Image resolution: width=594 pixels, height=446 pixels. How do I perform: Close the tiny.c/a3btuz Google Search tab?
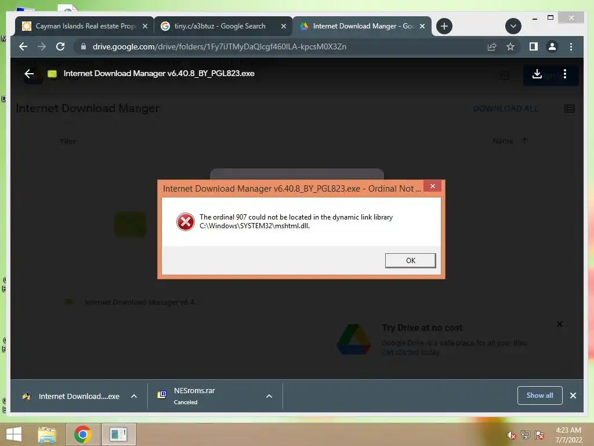[x=283, y=26]
